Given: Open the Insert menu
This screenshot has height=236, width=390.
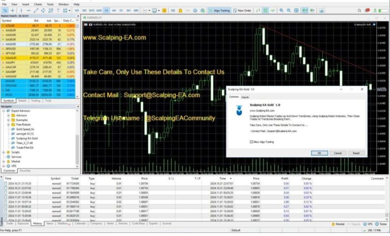Looking at the screenshot, I should pos(25,4).
